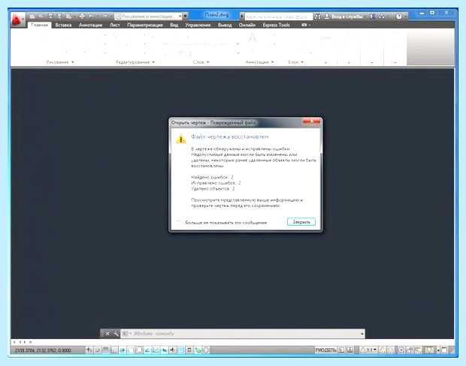Click the Закрыть button in the dialog
466x366 pixels.
pyautogui.click(x=301, y=222)
